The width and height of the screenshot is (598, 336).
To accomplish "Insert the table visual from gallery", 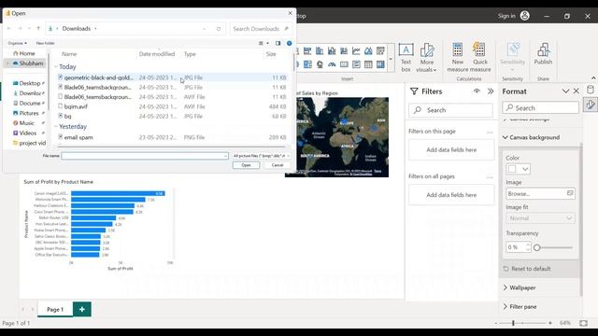I will (x=368, y=64).
